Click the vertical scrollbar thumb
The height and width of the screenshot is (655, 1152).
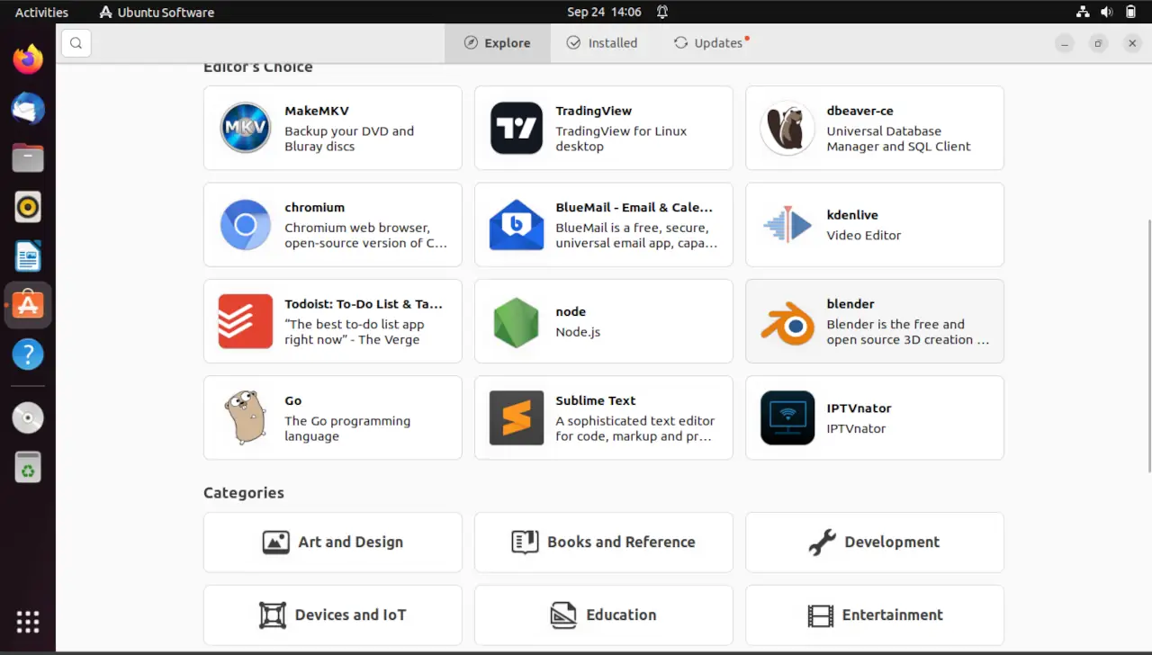1148,345
